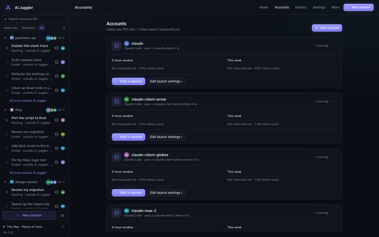Click the design-system project DS icon

click(x=12, y=182)
